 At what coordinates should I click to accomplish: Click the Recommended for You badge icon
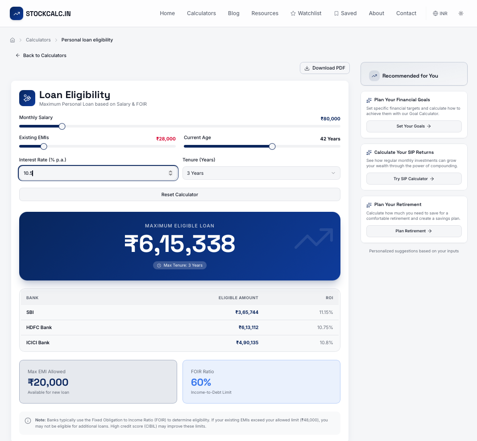coord(374,76)
